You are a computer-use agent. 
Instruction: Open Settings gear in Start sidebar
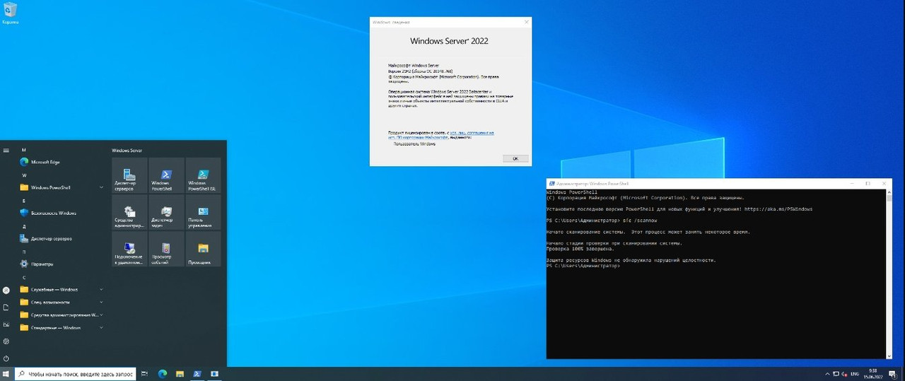coord(6,341)
